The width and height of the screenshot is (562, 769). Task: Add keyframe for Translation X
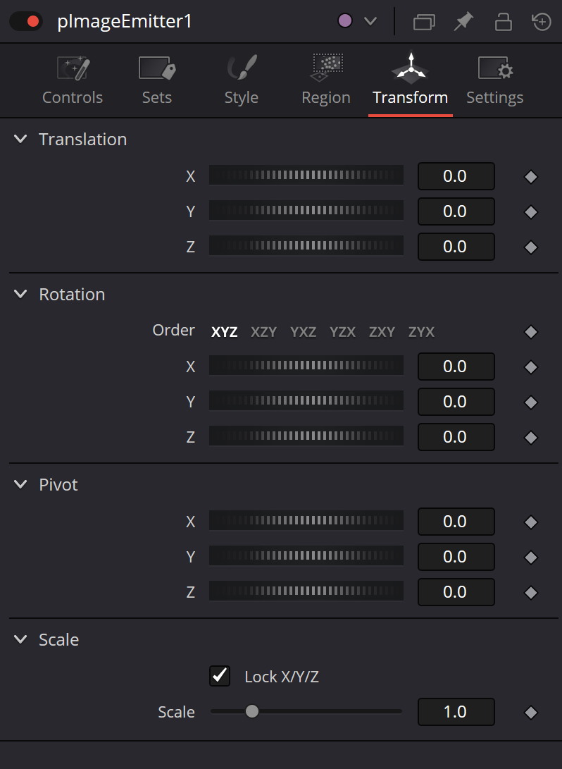pos(530,177)
